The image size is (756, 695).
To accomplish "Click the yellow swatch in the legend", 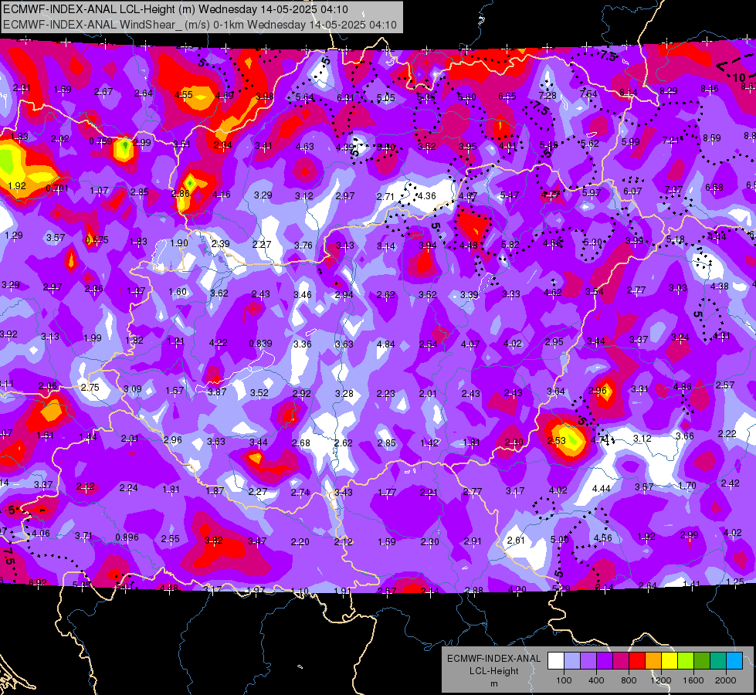I will [670, 661].
